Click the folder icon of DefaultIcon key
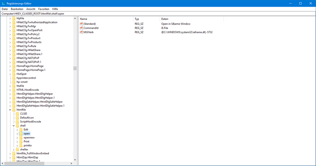 pos(17,117)
